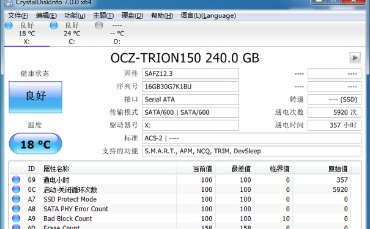Screen dimensions: 370x229
Task: Click the 良好 health status button
Action: click(x=35, y=97)
